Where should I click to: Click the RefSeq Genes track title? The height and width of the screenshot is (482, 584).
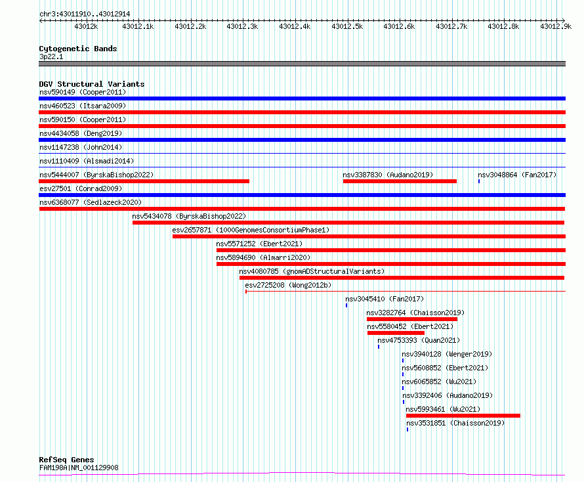[x=67, y=460]
